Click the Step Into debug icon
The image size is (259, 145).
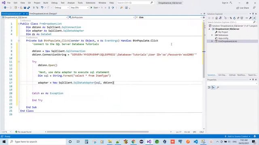(109, 8)
